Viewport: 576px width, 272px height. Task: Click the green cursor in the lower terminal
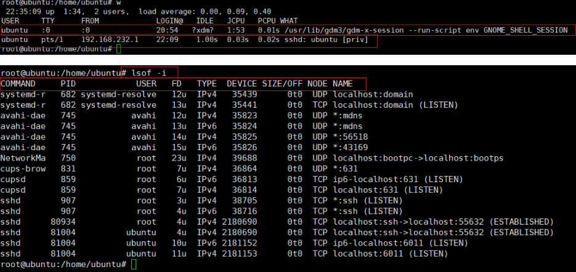(x=134, y=264)
